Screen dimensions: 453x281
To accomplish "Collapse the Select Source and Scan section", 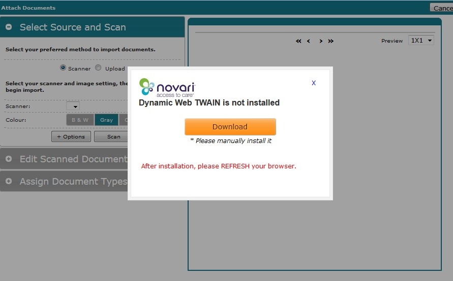I will pos(9,27).
